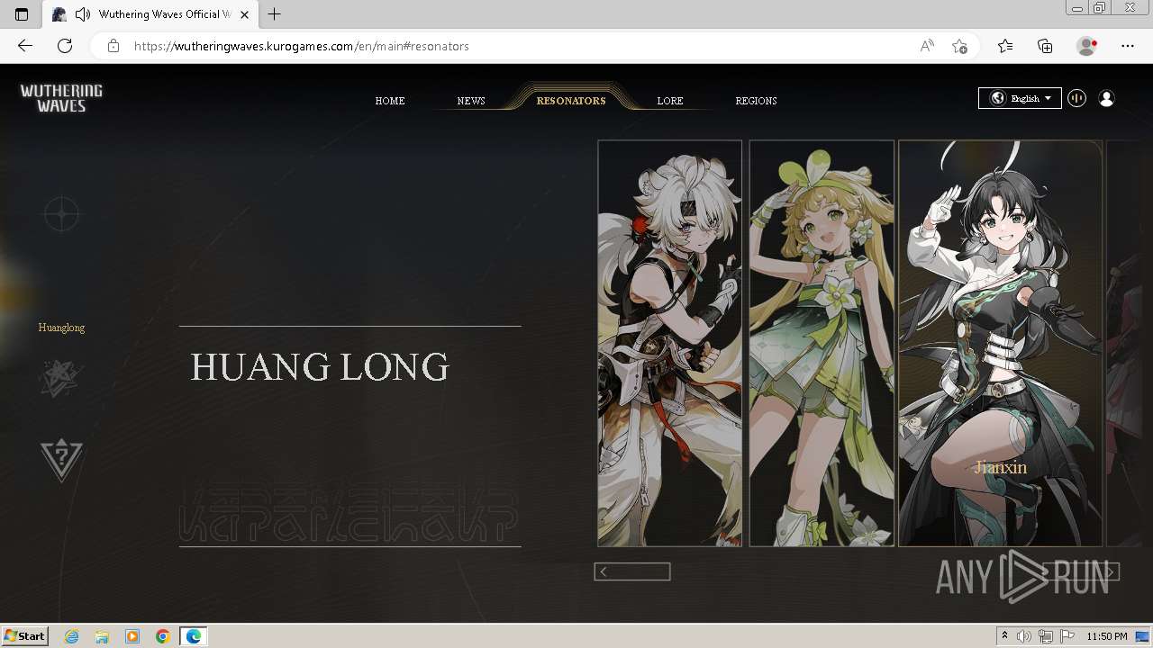The width and height of the screenshot is (1153, 648).
Task: Open Edge Settings and more menu
Action: 1128,46
